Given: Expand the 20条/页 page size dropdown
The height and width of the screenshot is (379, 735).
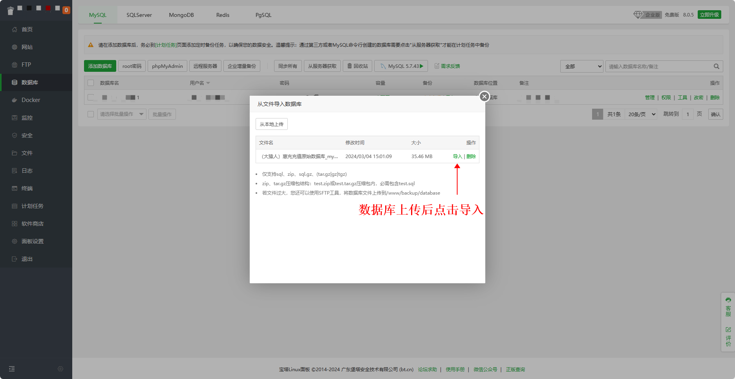Looking at the screenshot, I should [641, 114].
